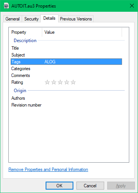Click the AUTOIT.au3 file icon in title bar

[x=6, y=6]
